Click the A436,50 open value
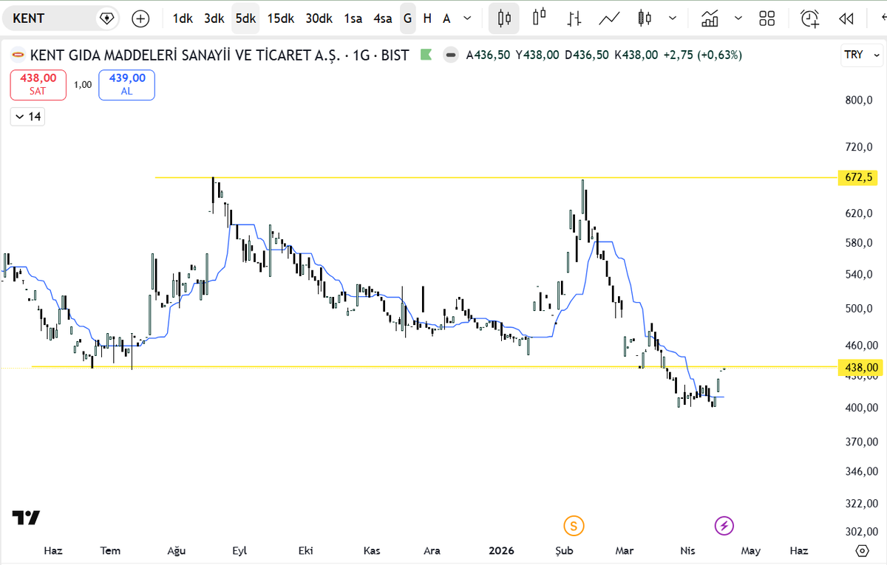The height and width of the screenshot is (565, 887). (x=488, y=55)
